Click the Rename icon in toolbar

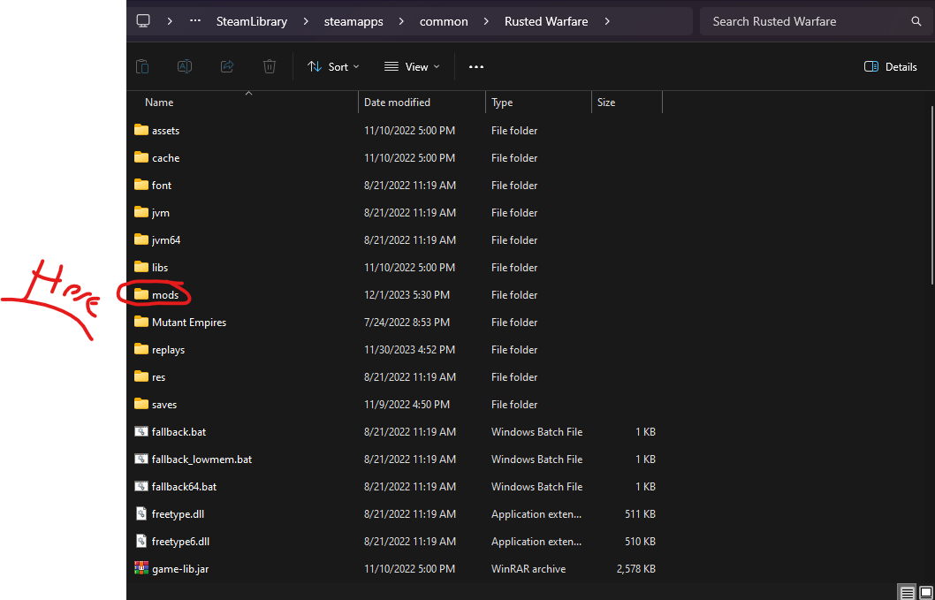(x=185, y=66)
